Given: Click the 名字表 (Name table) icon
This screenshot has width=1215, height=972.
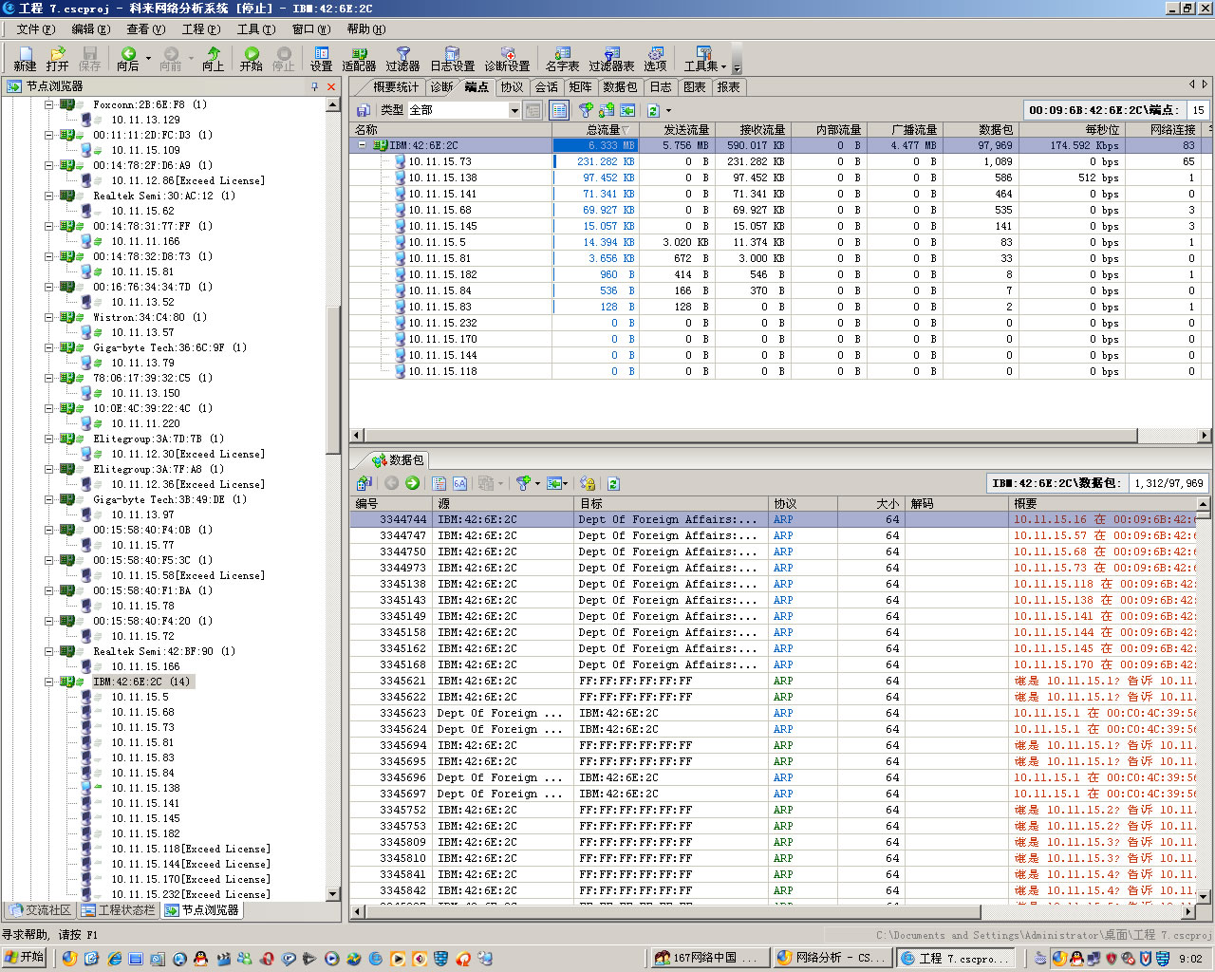Looking at the screenshot, I should point(562,59).
